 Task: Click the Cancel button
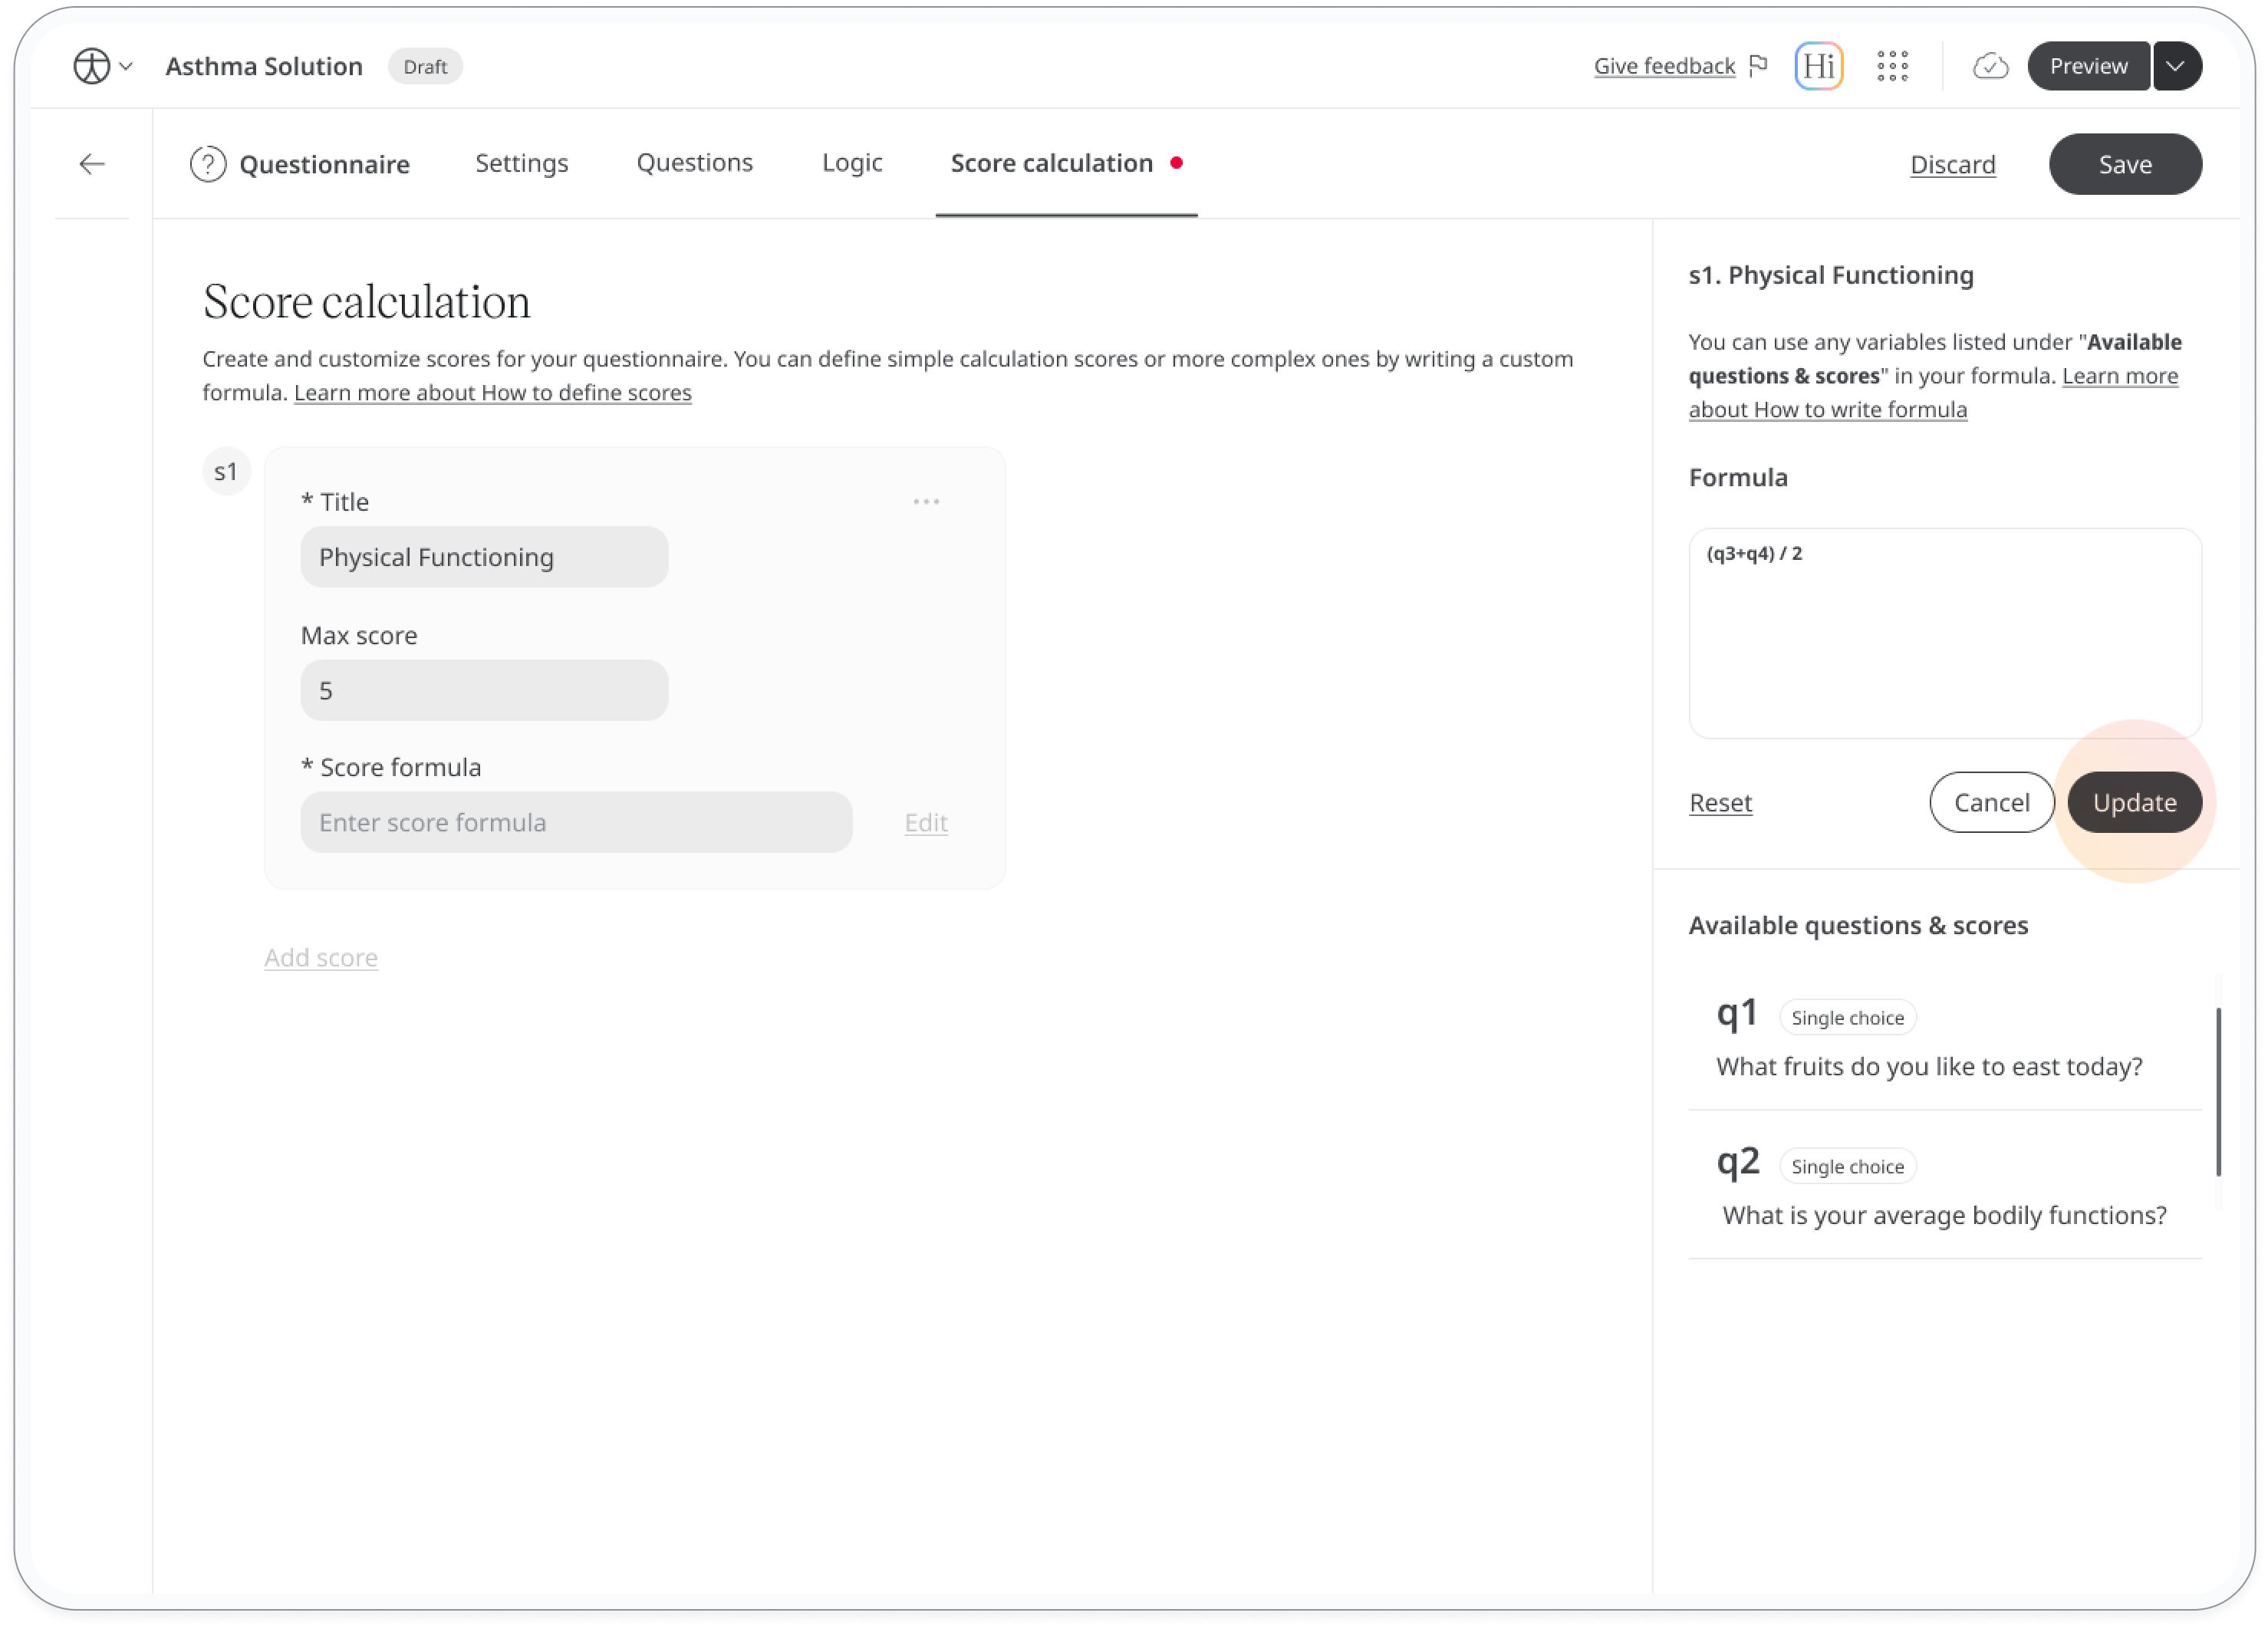1991,802
